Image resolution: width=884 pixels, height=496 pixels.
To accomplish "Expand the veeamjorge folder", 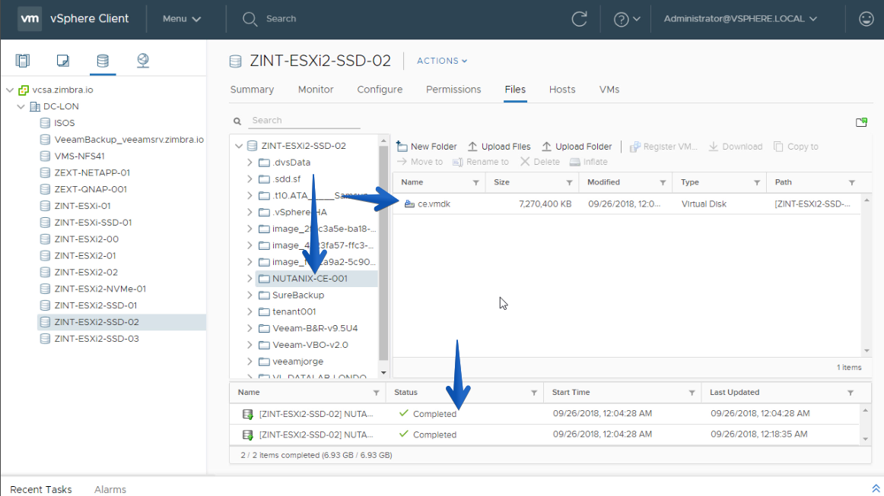I will pos(250,362).
